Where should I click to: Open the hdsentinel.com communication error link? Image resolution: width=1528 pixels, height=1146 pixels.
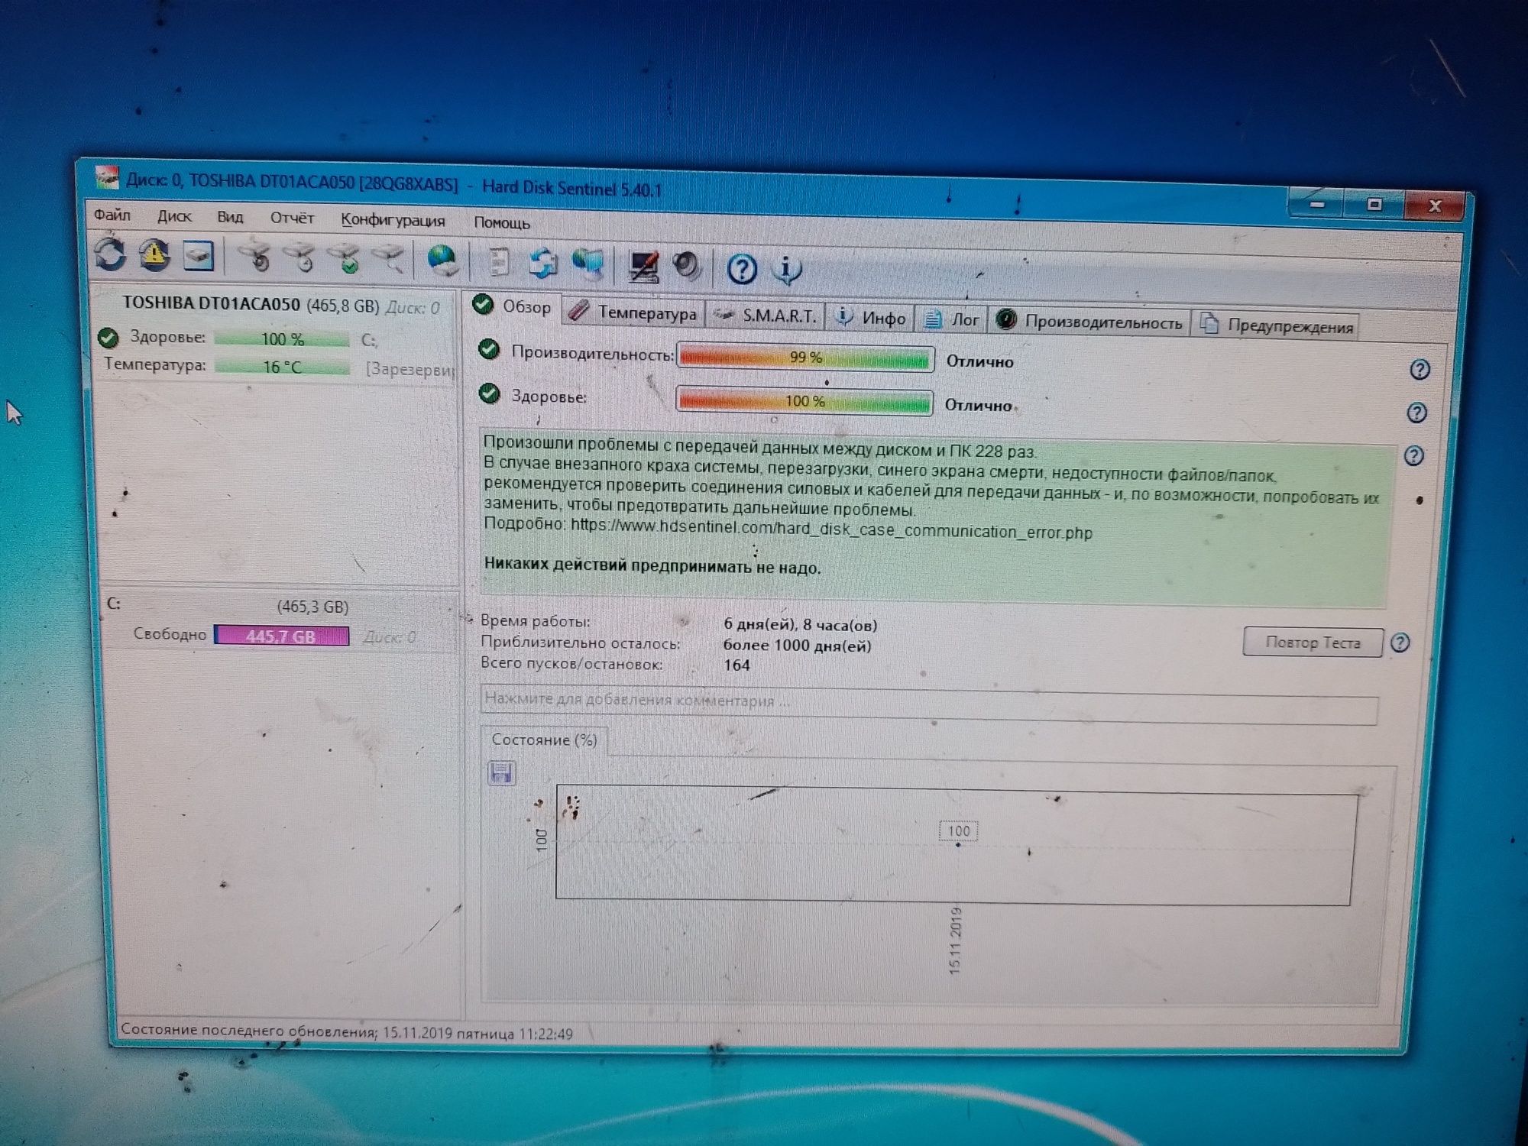point(831,529)
